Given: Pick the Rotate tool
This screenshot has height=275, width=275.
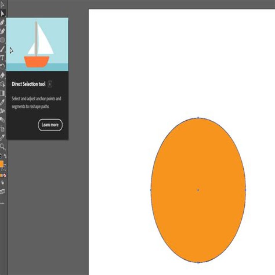Looking at the screenshot, I should pos(2,67).
